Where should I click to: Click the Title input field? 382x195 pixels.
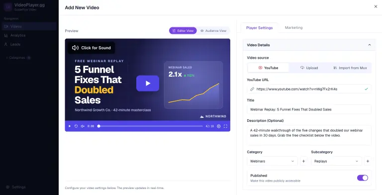[x=309, y=109]
